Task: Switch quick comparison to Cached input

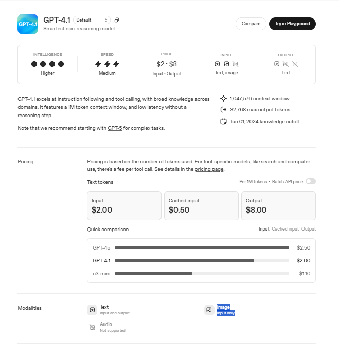Action: point(285,229)
